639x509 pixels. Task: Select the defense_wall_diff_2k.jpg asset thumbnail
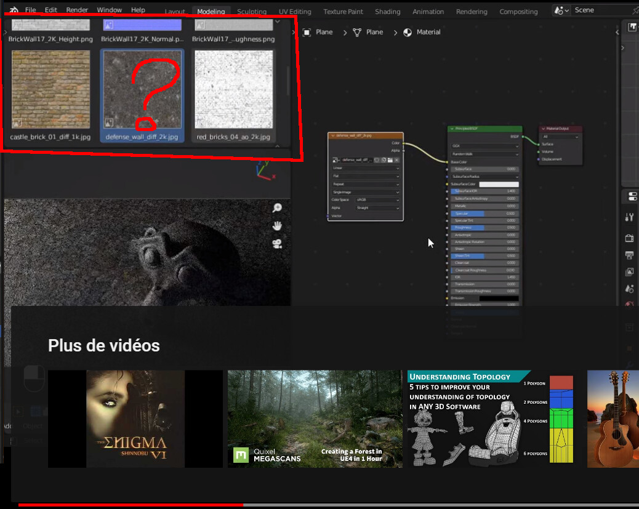point(142,90)
